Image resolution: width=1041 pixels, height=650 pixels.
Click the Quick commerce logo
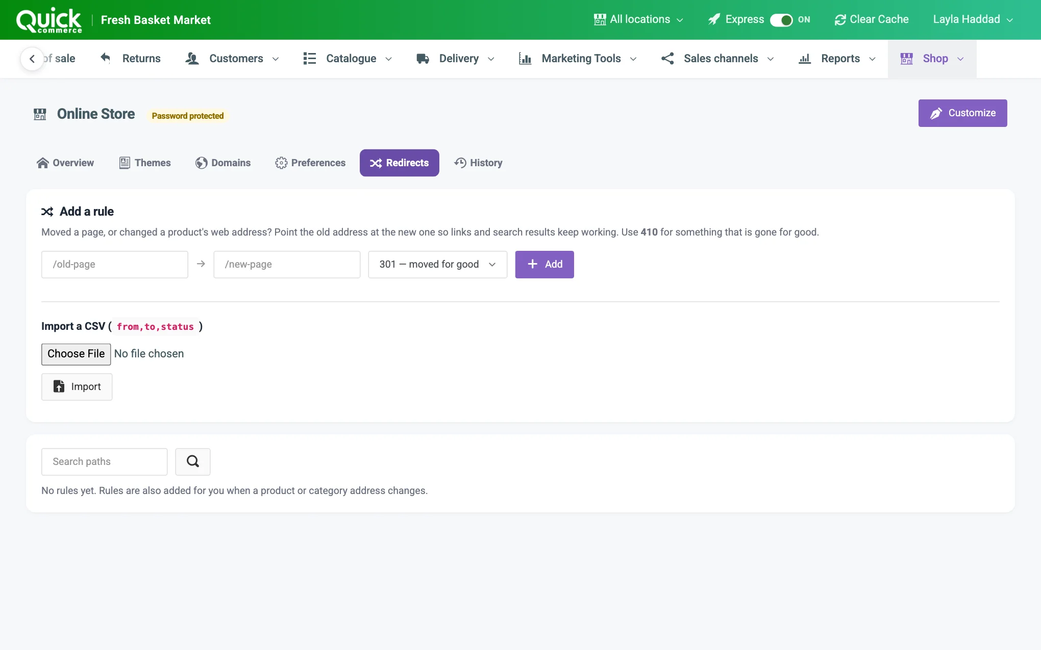point(49,20)
